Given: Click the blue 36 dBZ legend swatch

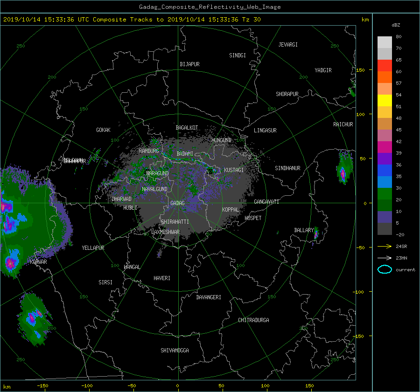Looking at the screenshot, I should tap(385, 170).
